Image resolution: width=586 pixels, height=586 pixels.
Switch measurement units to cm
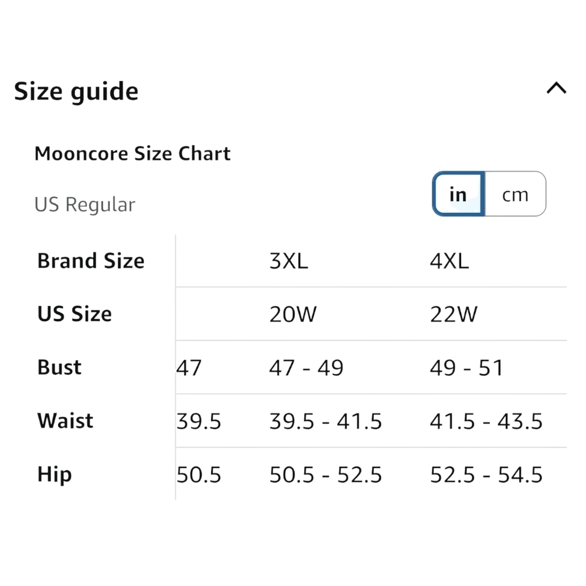click(515, 194)
